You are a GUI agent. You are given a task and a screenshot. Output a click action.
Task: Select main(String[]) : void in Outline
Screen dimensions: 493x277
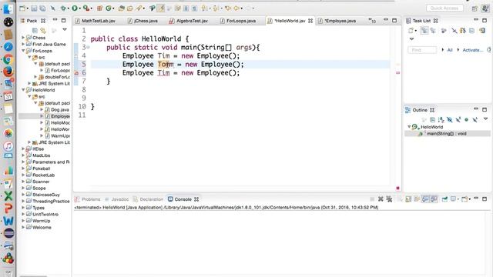pyautogui.click(x=447, y=134)
